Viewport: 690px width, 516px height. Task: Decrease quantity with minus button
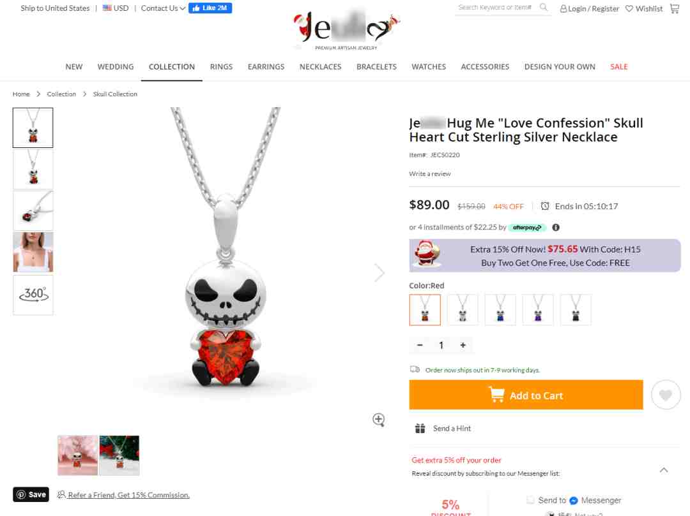(x=420, y=345)
